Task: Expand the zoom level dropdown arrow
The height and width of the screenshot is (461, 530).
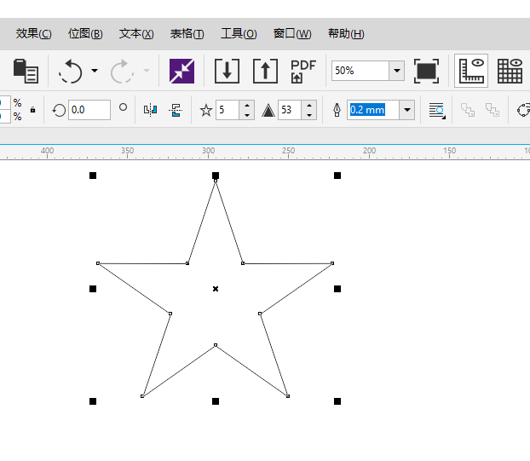Action: pyautogui.click(x=397, y=71)
